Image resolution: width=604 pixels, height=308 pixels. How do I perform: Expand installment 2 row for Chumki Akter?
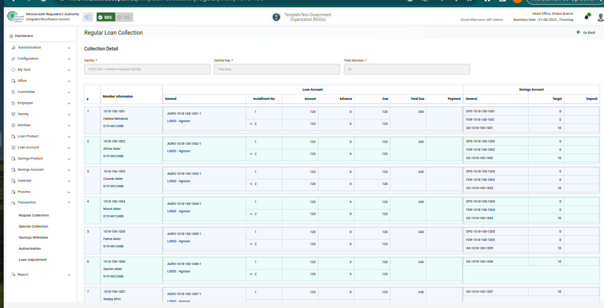[251, 184]
